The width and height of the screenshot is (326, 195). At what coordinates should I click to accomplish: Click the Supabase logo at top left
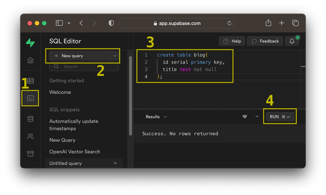(30, 43)
